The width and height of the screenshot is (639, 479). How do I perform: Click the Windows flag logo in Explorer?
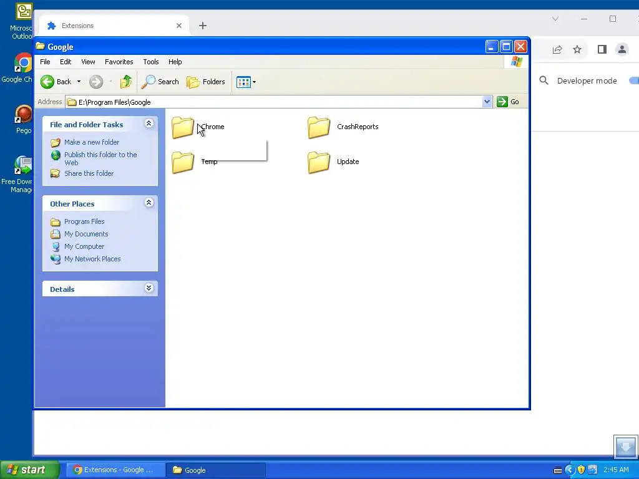point(516,62)
